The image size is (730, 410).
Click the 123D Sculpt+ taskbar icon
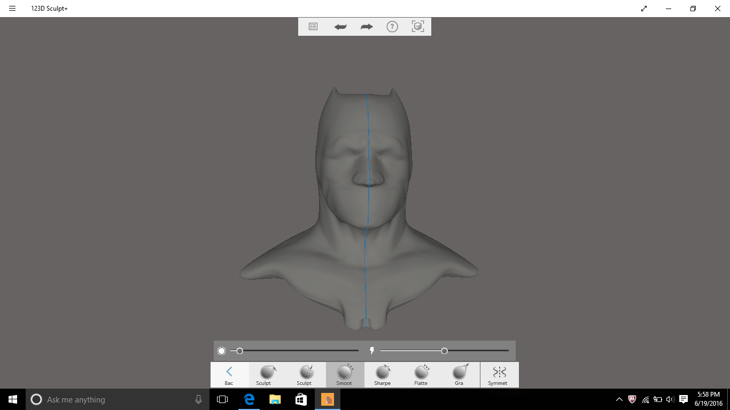click(327, 399)
